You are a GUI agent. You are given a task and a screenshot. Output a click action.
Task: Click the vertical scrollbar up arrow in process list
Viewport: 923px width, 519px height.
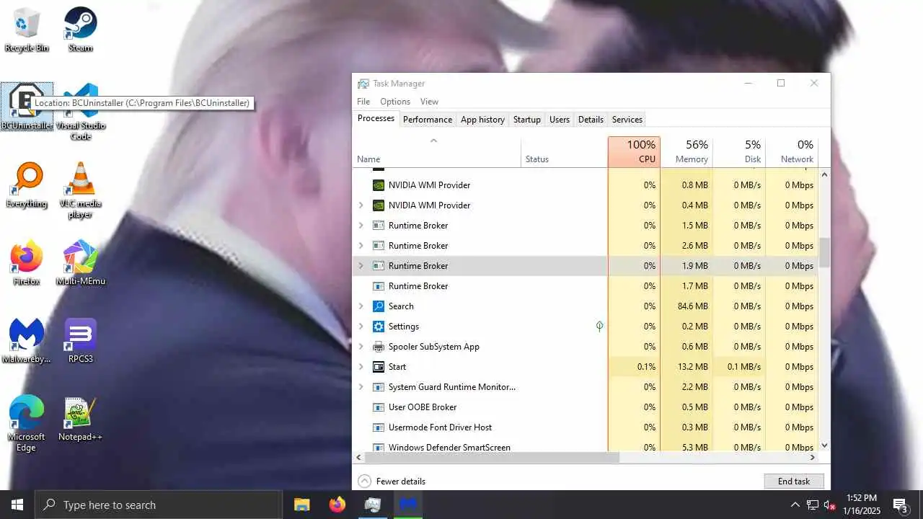click(x=824, y=175)
